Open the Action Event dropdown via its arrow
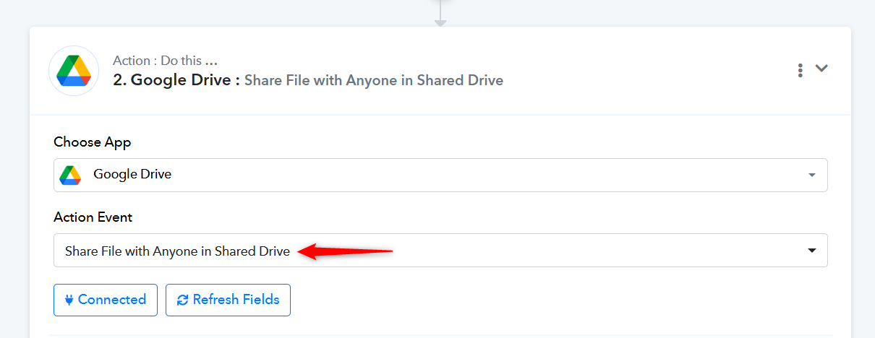The height and width of the screenshot is (338, 875). (811, 251)
